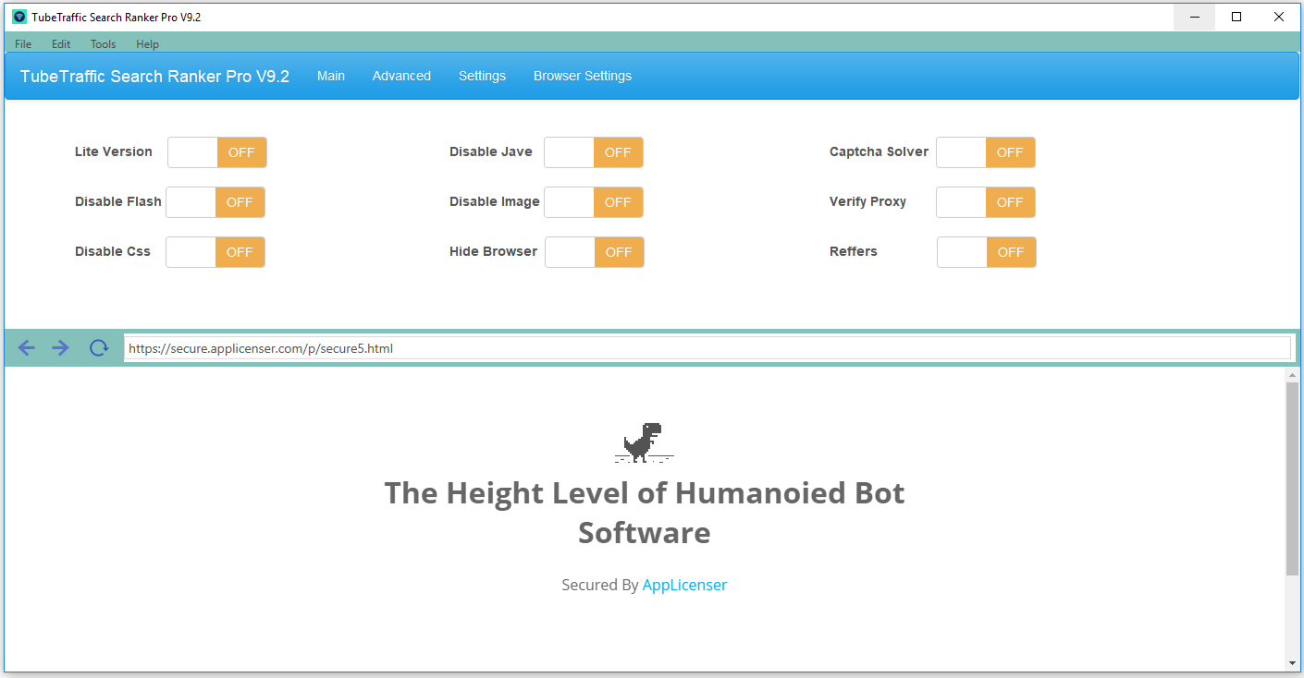Screen dimensions: 1304x678
Task: Click the browser back arrow icon
Action: (x=27, y=347)
